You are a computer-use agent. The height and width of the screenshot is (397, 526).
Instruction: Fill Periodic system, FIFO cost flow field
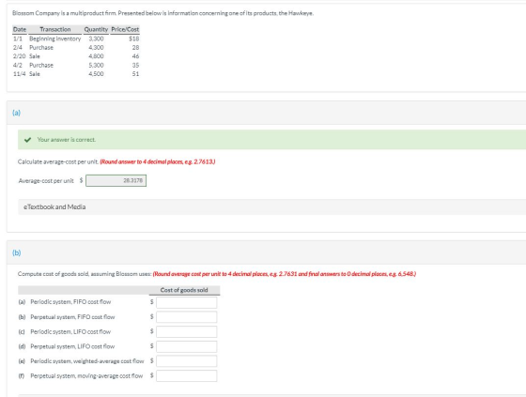coord(187,302)
